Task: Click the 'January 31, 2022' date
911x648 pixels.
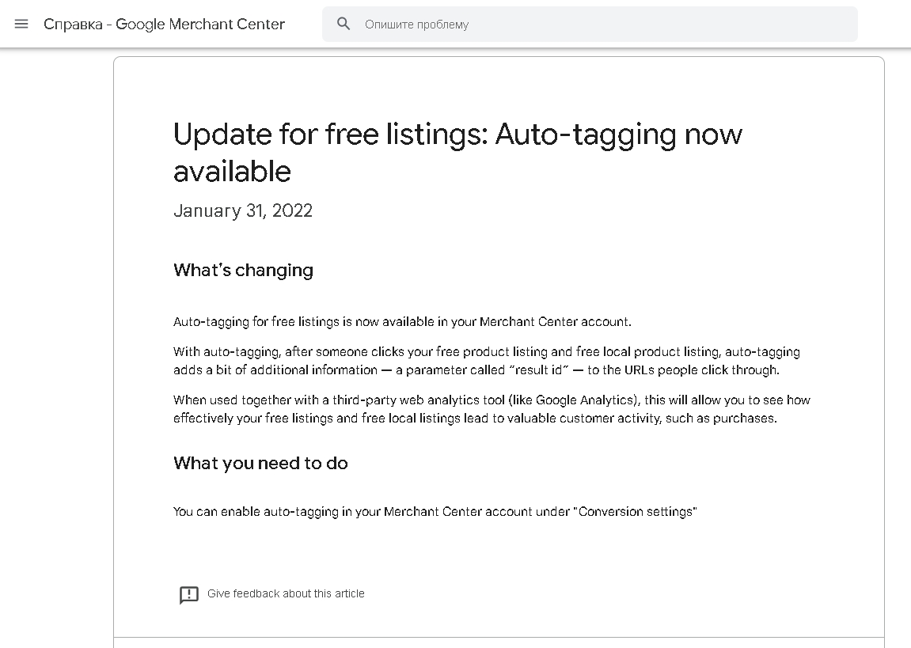Action: [243, 210]
